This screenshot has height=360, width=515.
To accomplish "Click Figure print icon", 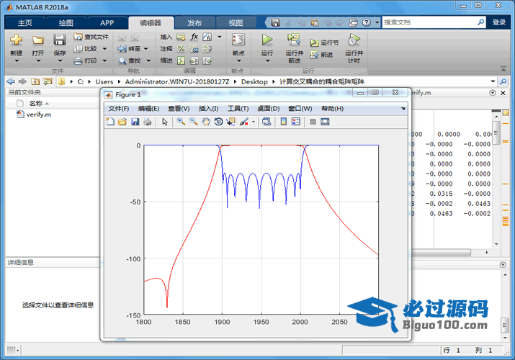I will (x=148, y=122).
